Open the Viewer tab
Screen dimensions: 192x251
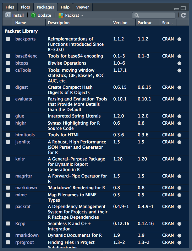coord(82,7)
